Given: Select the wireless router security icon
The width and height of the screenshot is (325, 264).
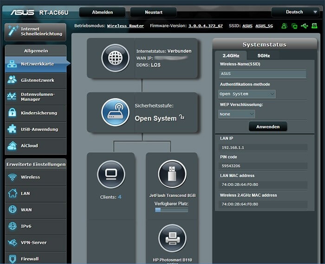Looking at the screenshot, I should pyautogui.click(x=115, y=112).
